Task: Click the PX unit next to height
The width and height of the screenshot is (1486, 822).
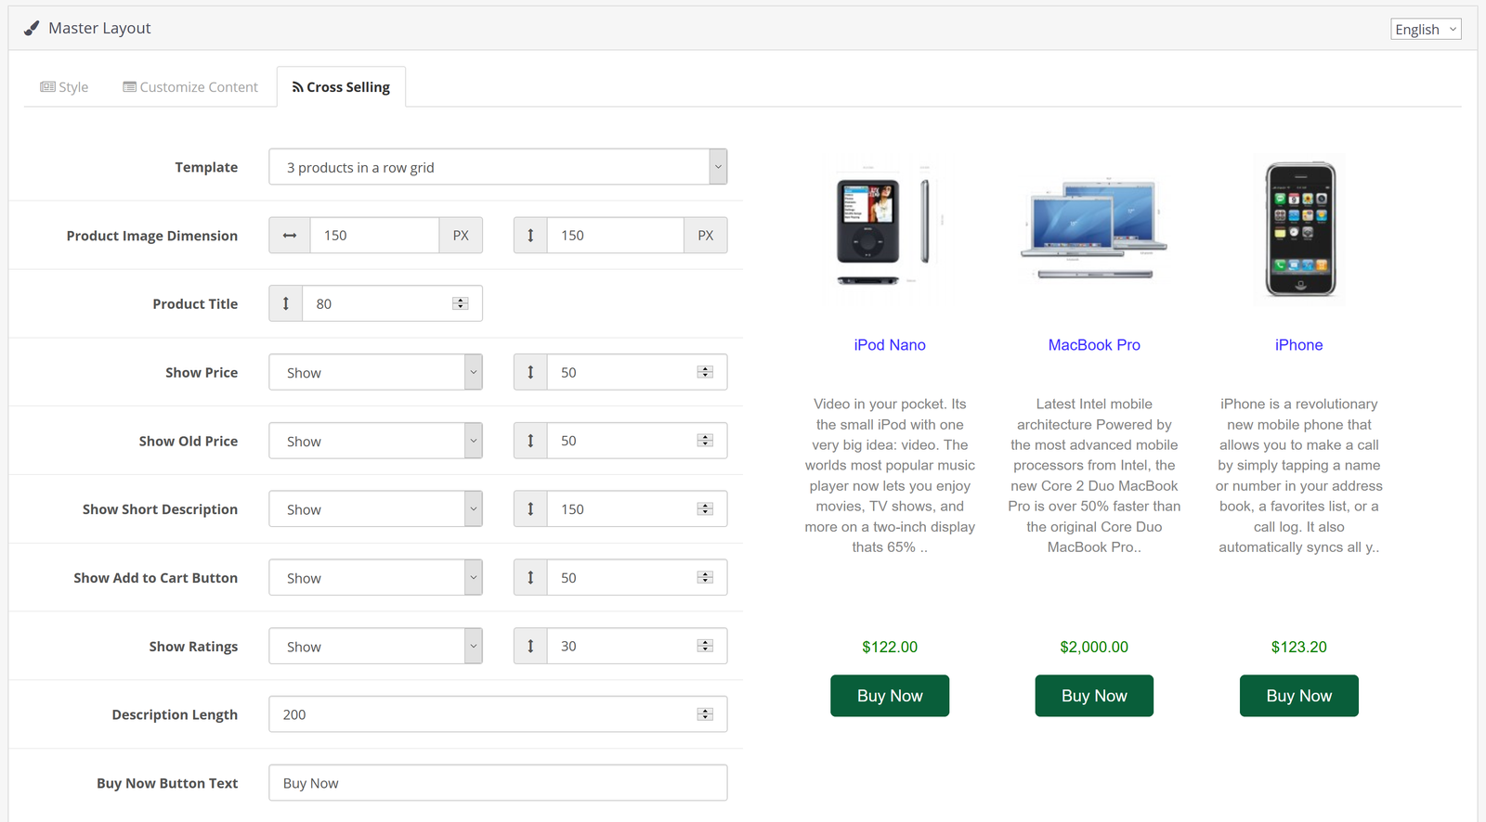Action: click(x=706, y=236)
